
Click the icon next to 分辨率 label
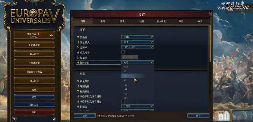pos(78,47)
